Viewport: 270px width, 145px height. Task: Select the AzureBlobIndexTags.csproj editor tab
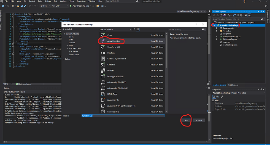coord(188,11)
